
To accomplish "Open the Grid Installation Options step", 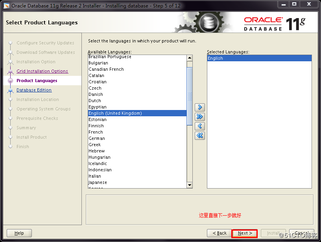I will [42, 71].
